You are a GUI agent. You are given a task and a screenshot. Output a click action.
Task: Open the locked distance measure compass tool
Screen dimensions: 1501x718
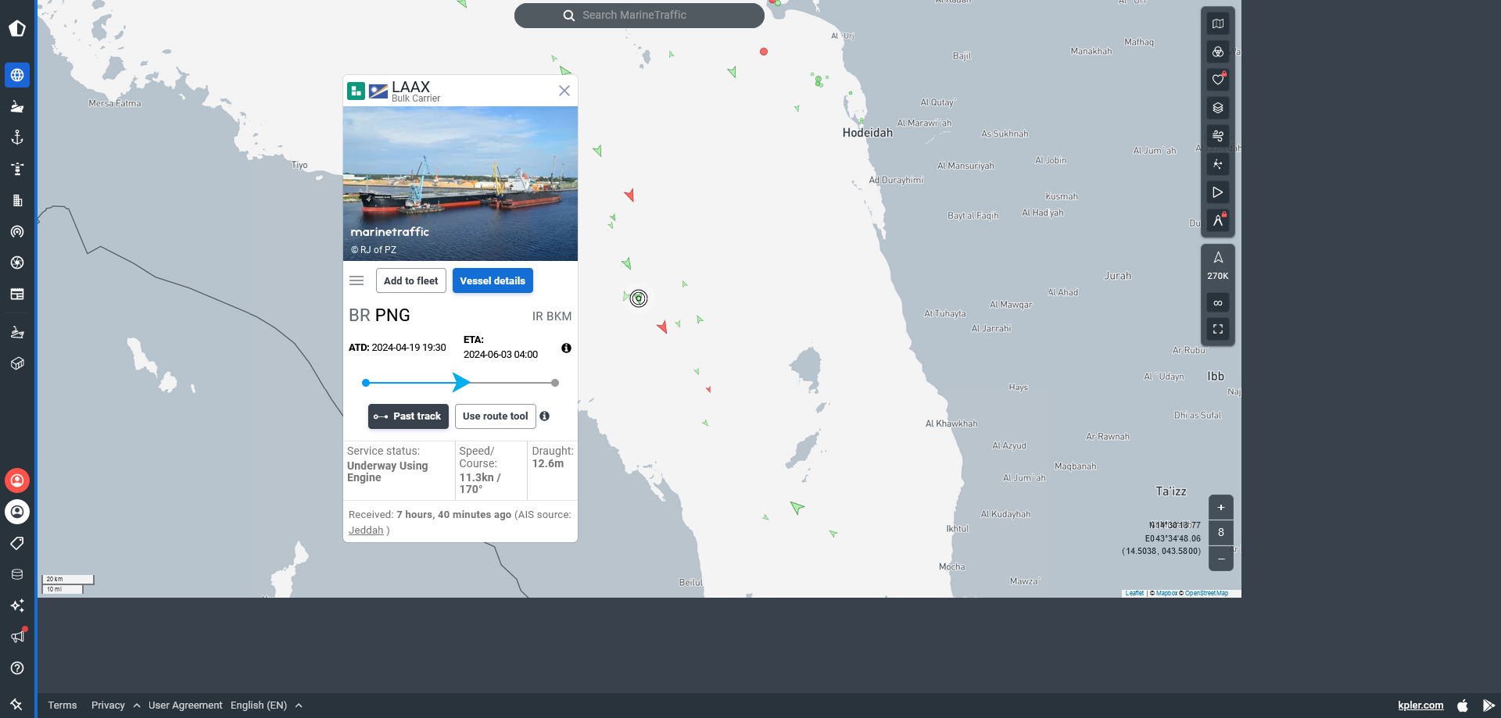1218,220
